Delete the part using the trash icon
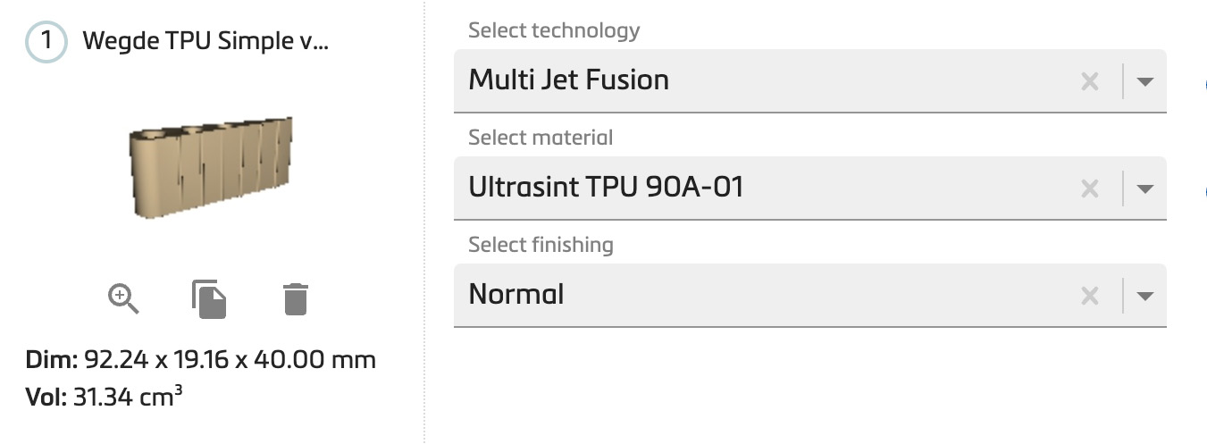1207x444 pixels. (x=296, y=298)
